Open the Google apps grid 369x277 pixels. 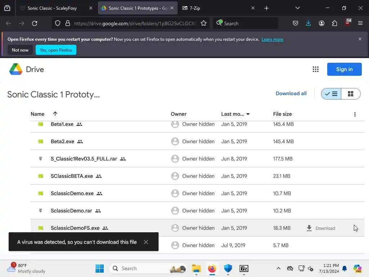click(316, 69)
